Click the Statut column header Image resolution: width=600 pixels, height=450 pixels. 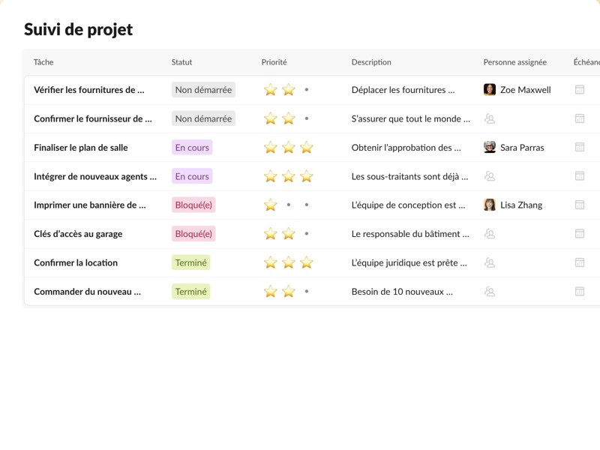[x=181, y=62]
